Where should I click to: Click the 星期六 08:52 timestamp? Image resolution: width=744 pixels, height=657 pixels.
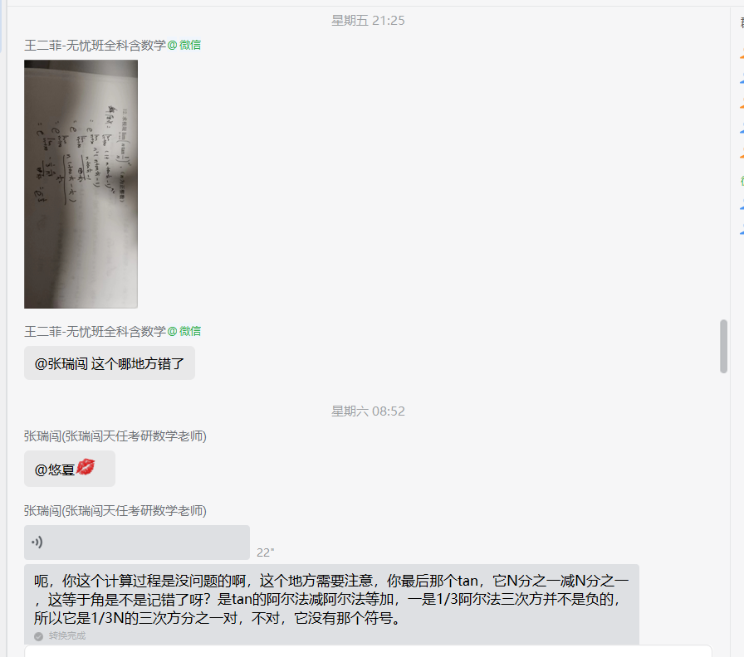pyautogui.click(x=368, y=411)
